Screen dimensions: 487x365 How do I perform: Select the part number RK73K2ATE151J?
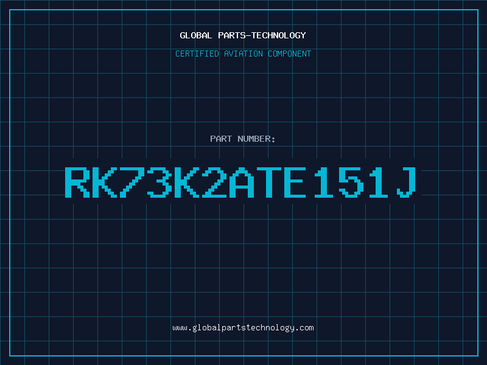click(243, 182)
